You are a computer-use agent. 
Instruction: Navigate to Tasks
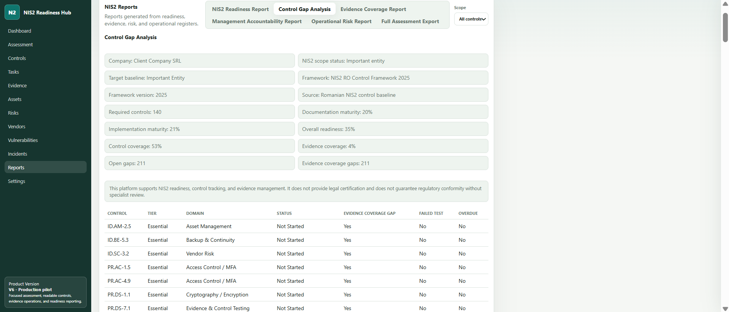tap(46, 72)
